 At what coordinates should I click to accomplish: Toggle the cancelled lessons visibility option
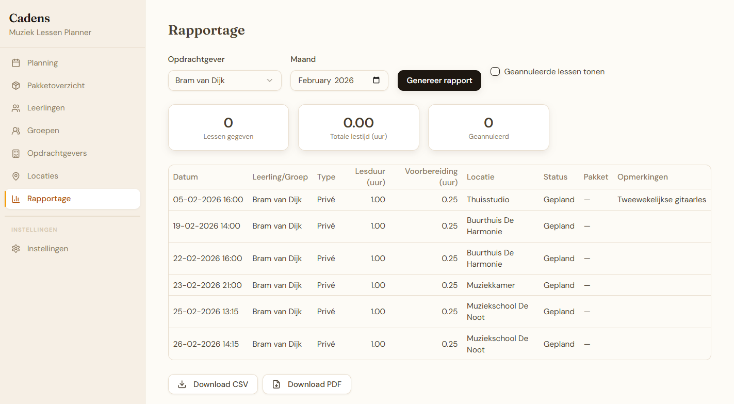pyautogui.click(x=495, y=72)
